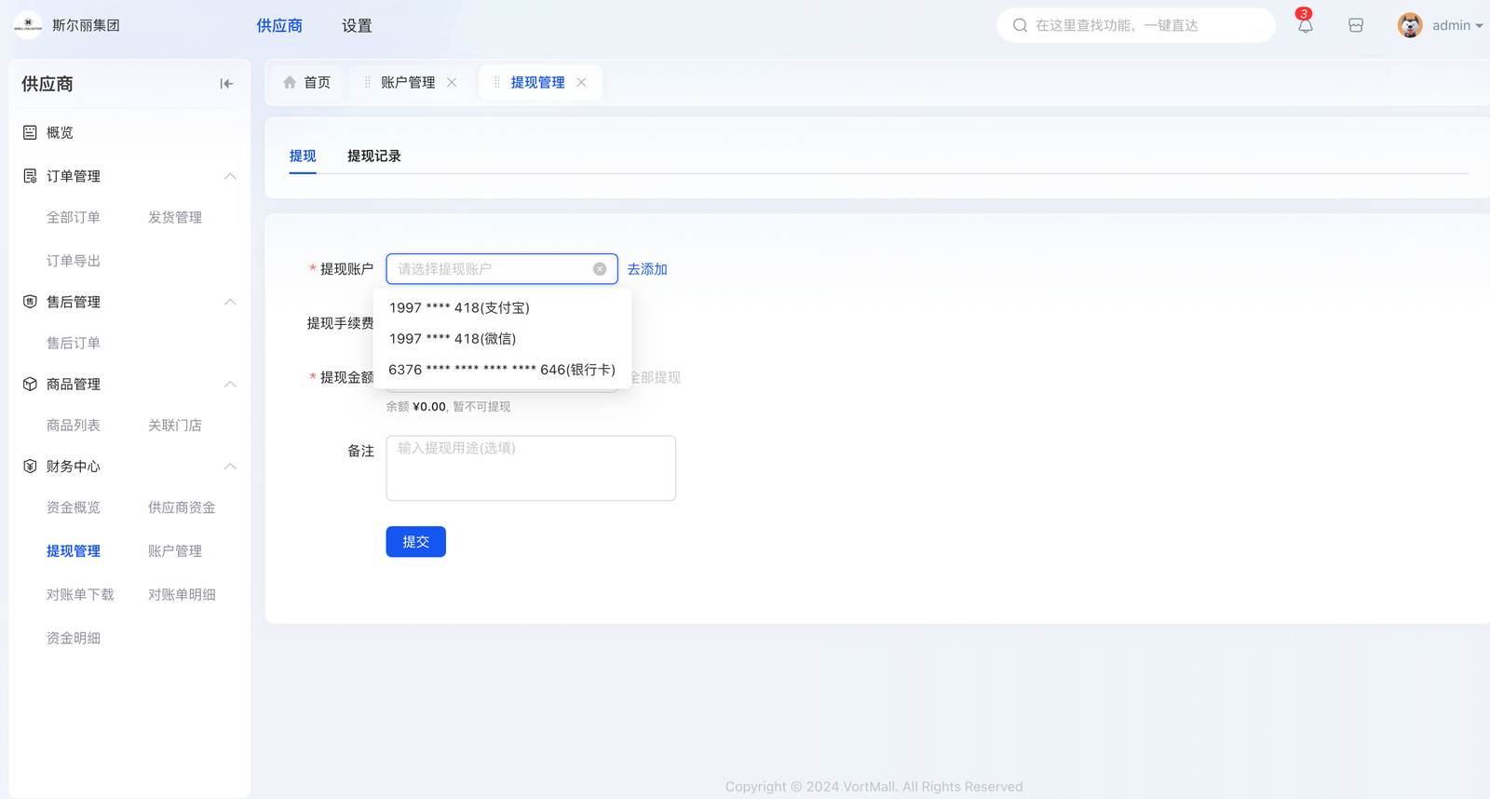Go to the 首页 home tab
The width and height of the screenshot is (1490, 799).
[307, 83]
